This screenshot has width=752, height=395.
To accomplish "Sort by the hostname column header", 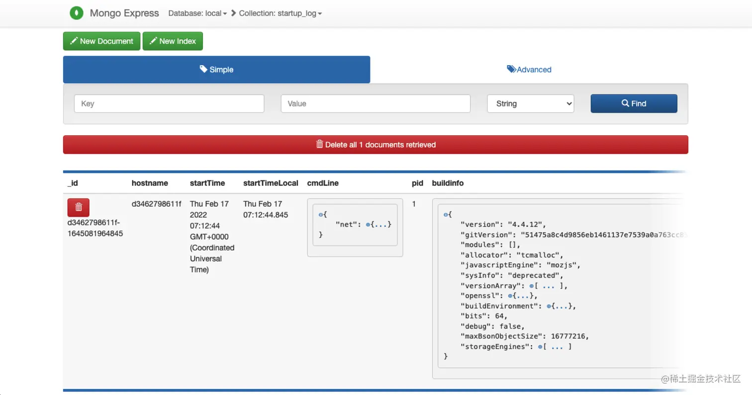I will pos(150,183).
